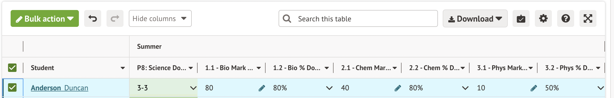The width and height of the screenshot is (614, 98).
Task: Open the Anderson Duncan student link
Action: click(59, 88)
